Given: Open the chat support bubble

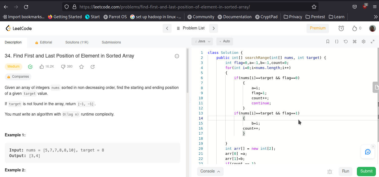Looking at the screenshot, I should (x=368, y=152).
